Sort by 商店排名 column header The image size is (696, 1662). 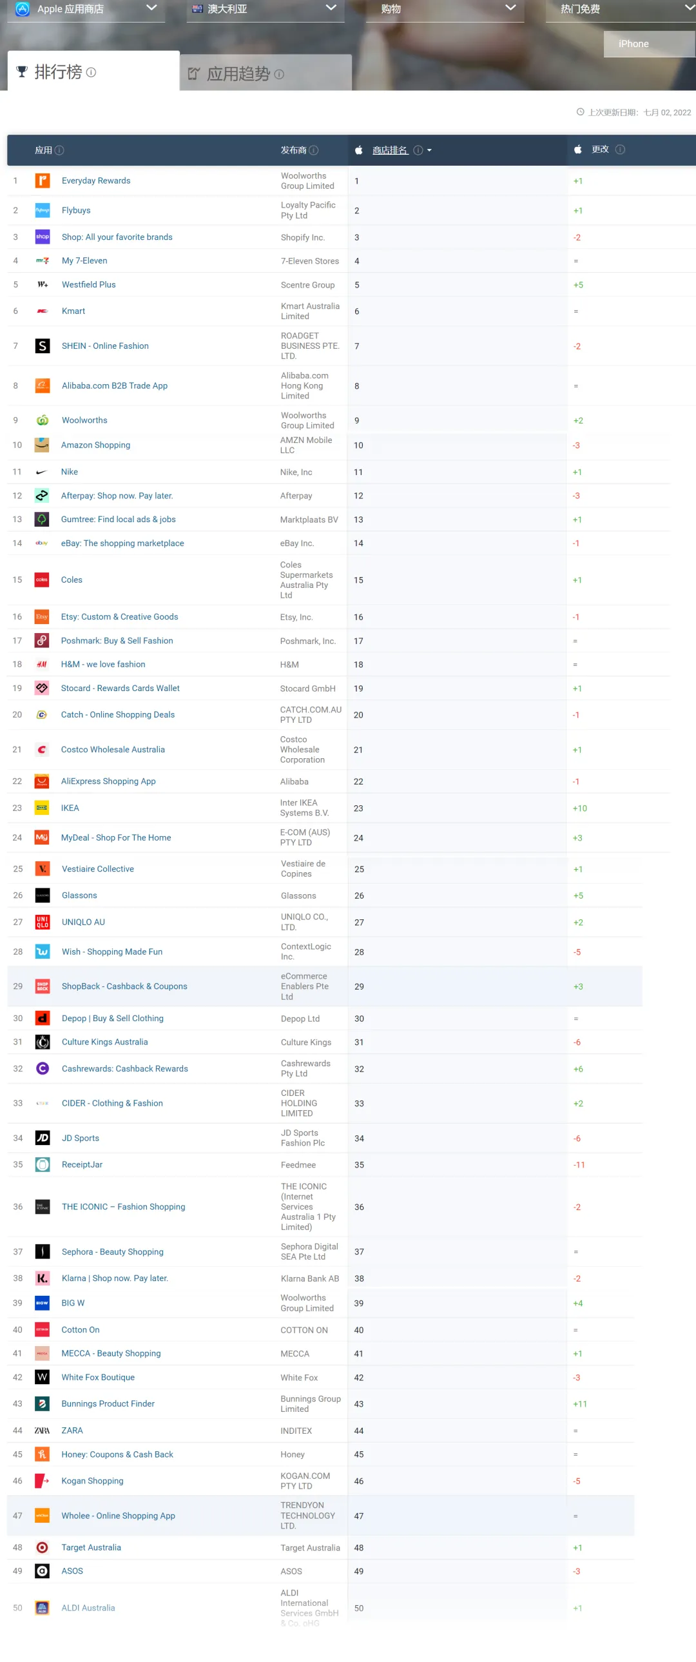click(x=391, y=150)
